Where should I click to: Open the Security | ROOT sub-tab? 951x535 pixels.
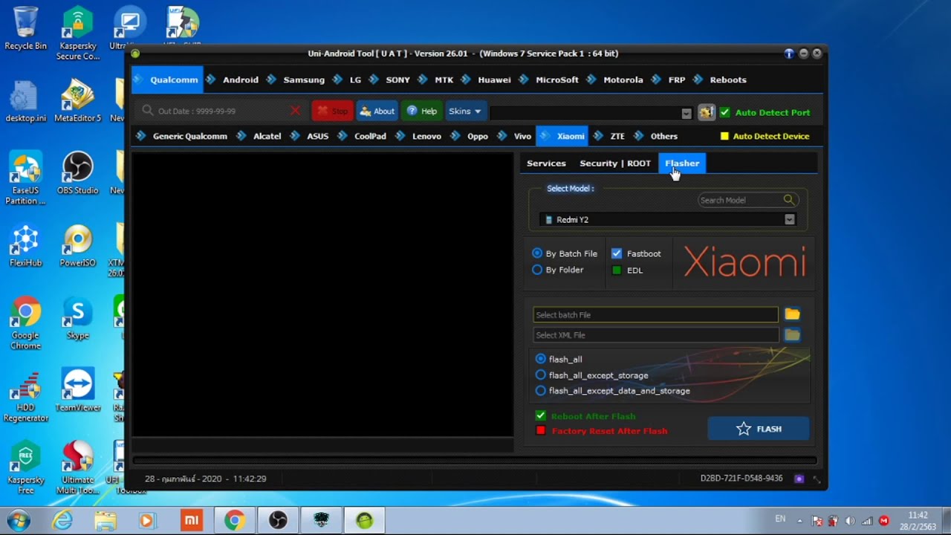tap(615, 163)
